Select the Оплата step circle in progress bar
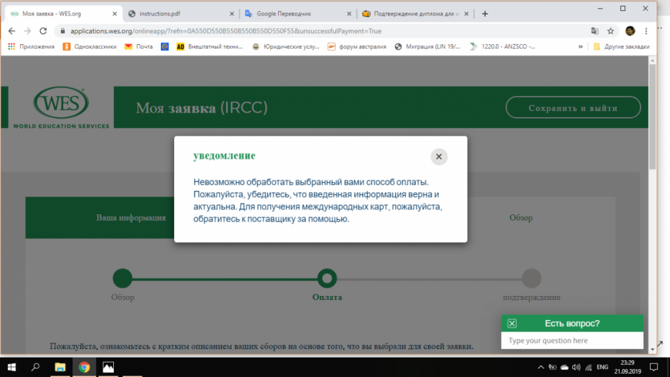 point(327,278)
